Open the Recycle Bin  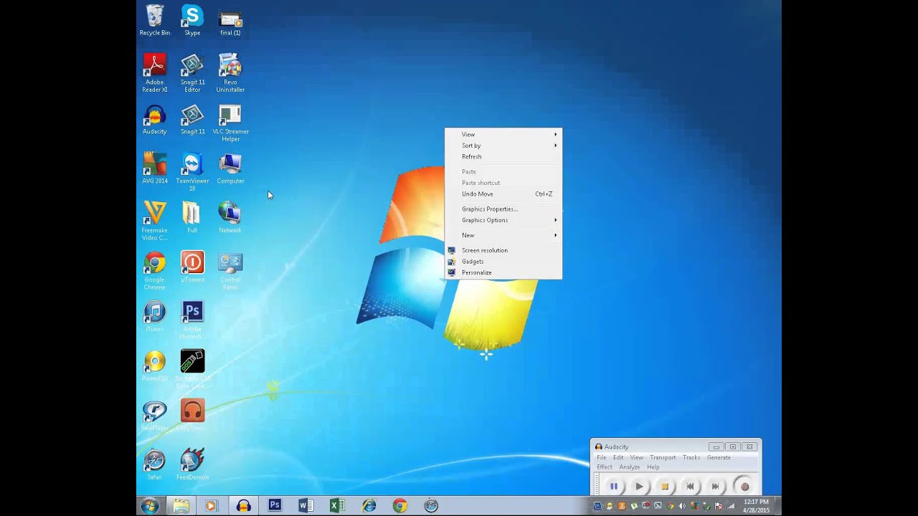pyautogui.click(x=154, y=16)
